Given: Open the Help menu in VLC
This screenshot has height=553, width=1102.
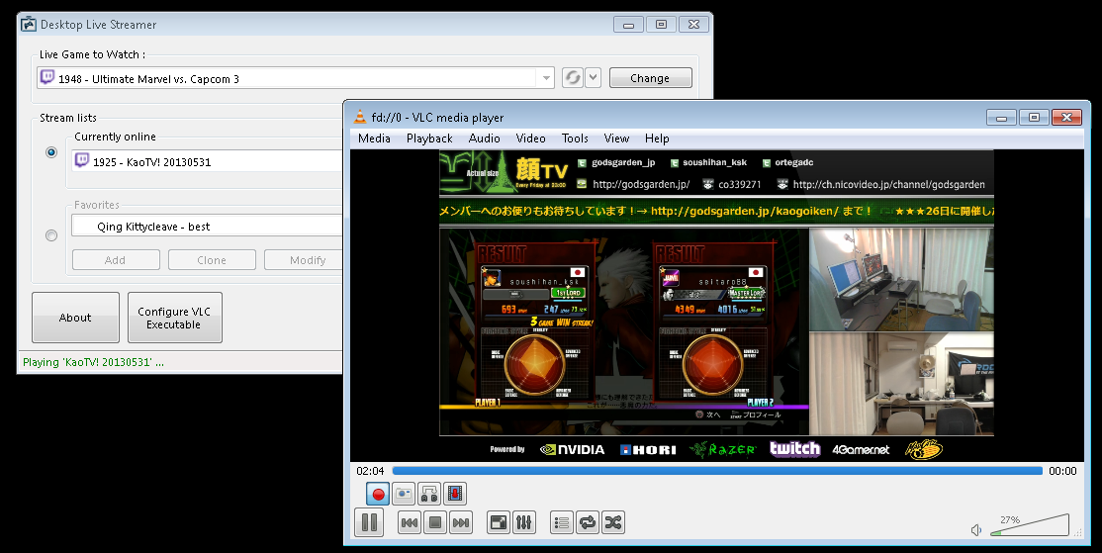Looking at the screenshot, I should 657,138.
